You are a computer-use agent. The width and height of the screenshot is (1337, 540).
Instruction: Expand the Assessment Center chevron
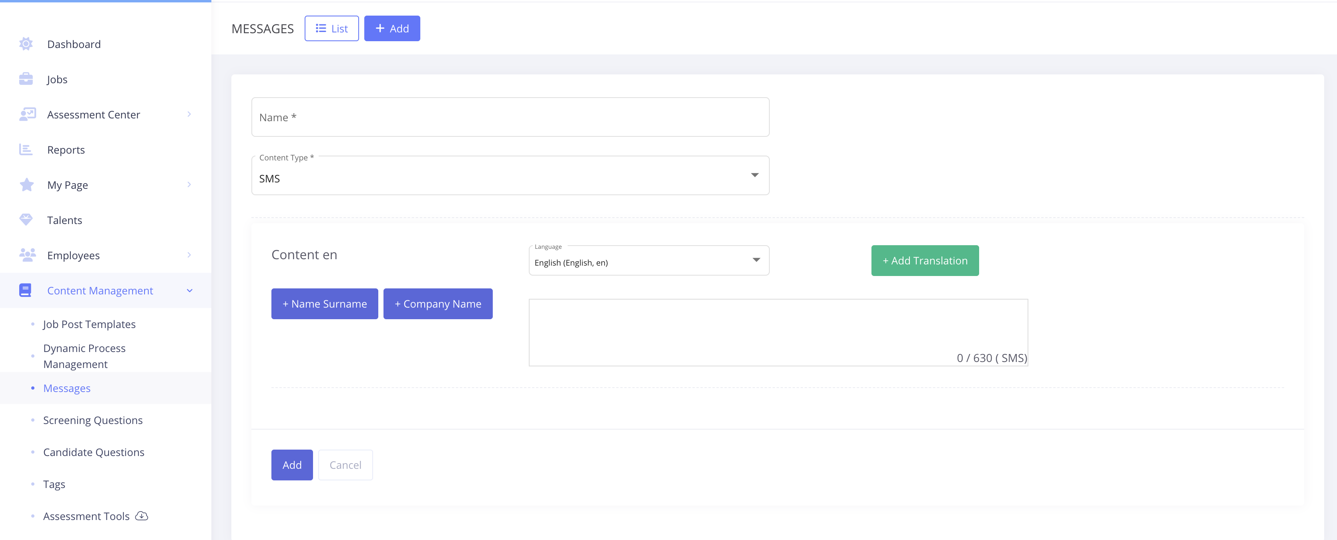(189, 114)
